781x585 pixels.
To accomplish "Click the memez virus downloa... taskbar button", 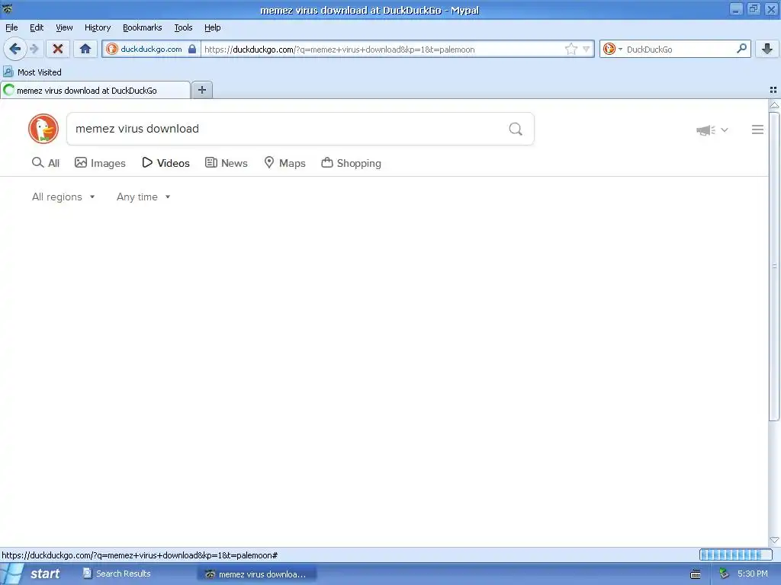I will (256, 574).
